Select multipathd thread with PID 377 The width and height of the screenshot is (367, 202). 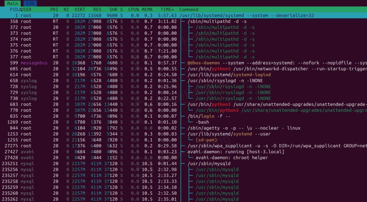pyautogui.click(x=183, y=57)
